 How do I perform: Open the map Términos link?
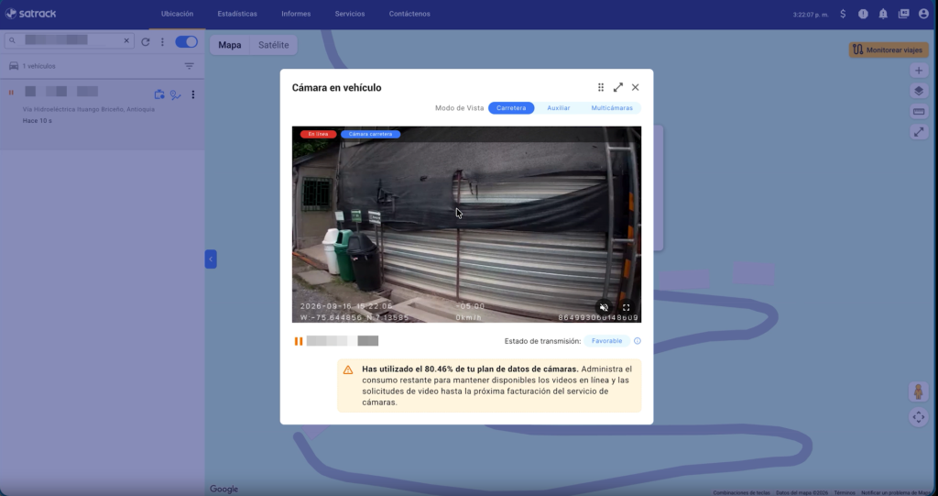[x=845, y=492]
